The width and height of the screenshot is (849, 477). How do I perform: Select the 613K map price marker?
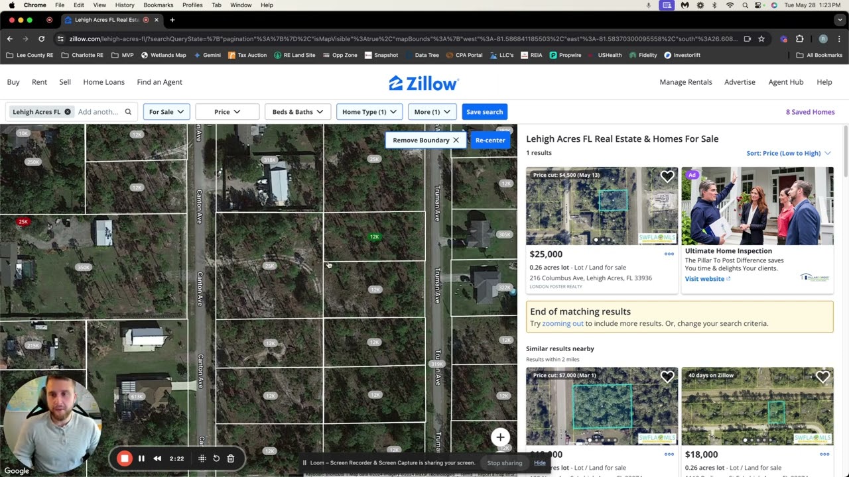click(137, 396)
